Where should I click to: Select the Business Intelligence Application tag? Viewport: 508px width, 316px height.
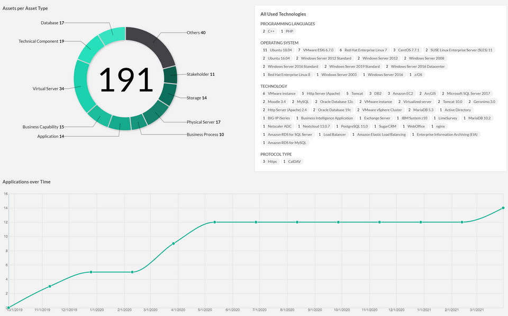tap(324, 118)
